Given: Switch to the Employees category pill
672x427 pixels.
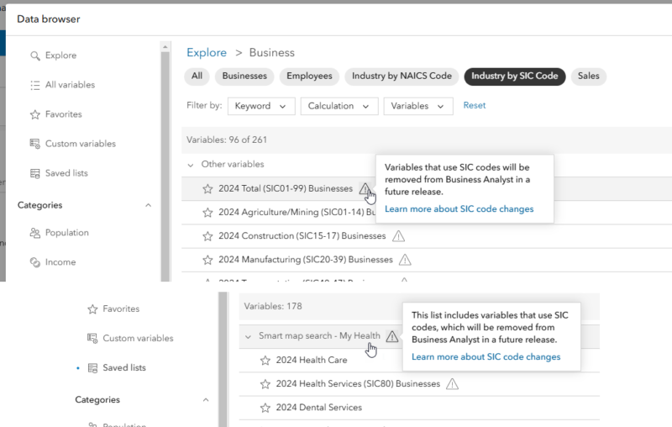Looking at the screenshot, I should (x=309, y=76).
